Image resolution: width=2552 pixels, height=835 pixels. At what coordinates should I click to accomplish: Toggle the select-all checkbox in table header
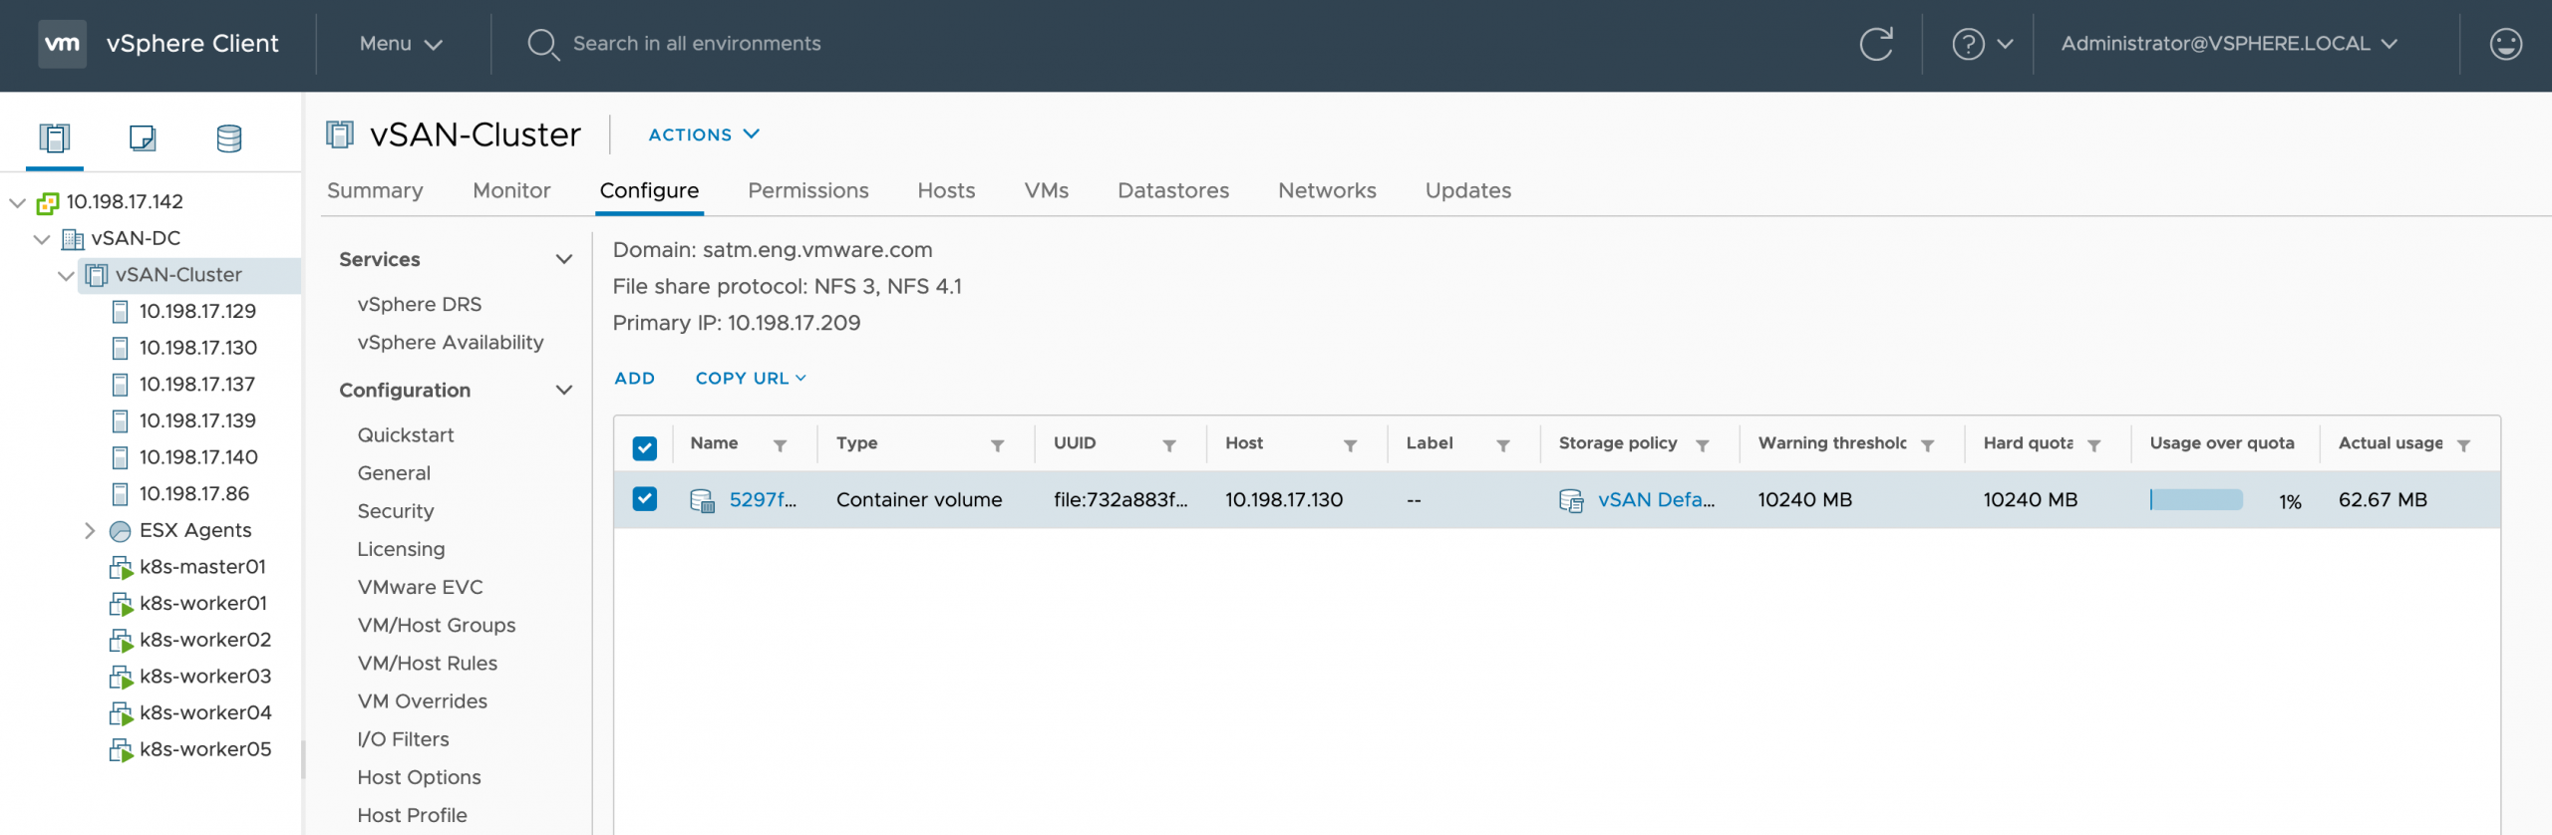[x=645, y=448]
